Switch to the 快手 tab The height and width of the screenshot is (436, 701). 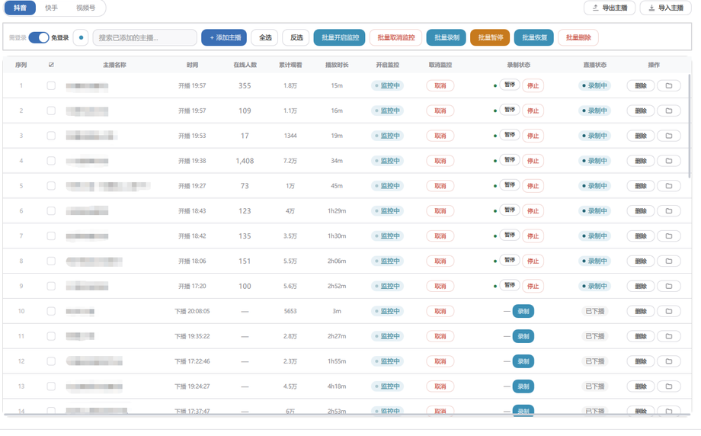tap(51, 8)
